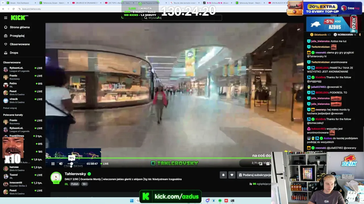
Task: Pause the Tahlerovsky stream
Action: (53, 163)
